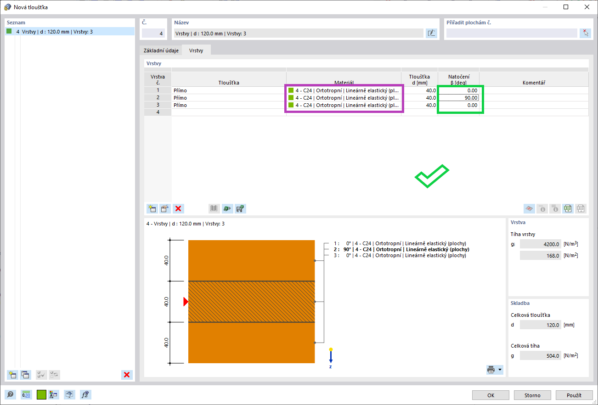Viewport: 598px width, 405px height.
Task: Click the Č. number field showing 4
Action: click(x=153, y=33)
